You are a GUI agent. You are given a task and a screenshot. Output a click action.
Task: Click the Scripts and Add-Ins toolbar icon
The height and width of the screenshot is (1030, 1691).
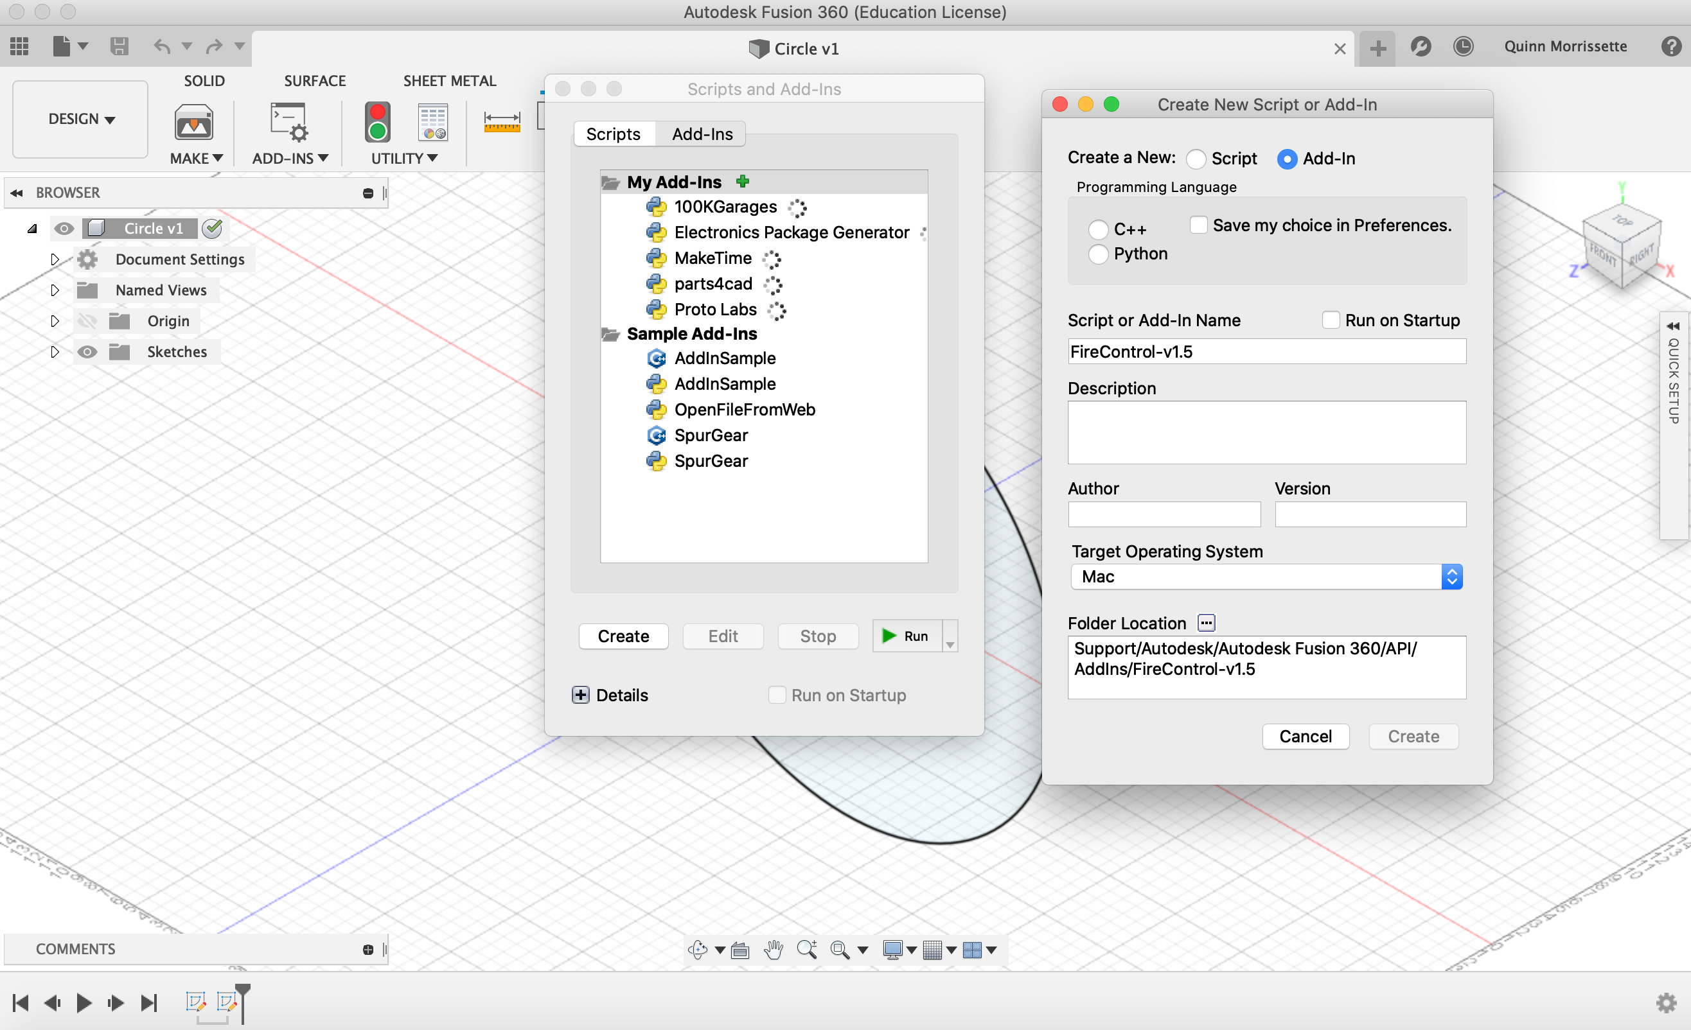[289, 123]
